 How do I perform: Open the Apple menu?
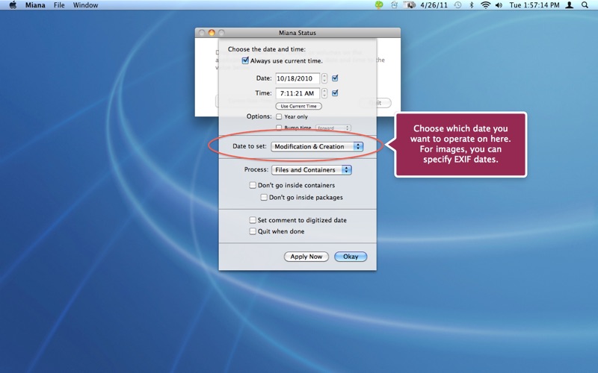click(13, 5)
